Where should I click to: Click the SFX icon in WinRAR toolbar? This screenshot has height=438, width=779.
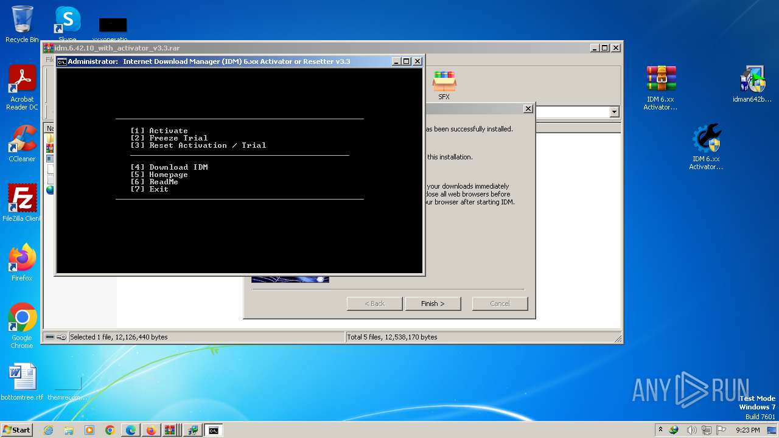444,85
